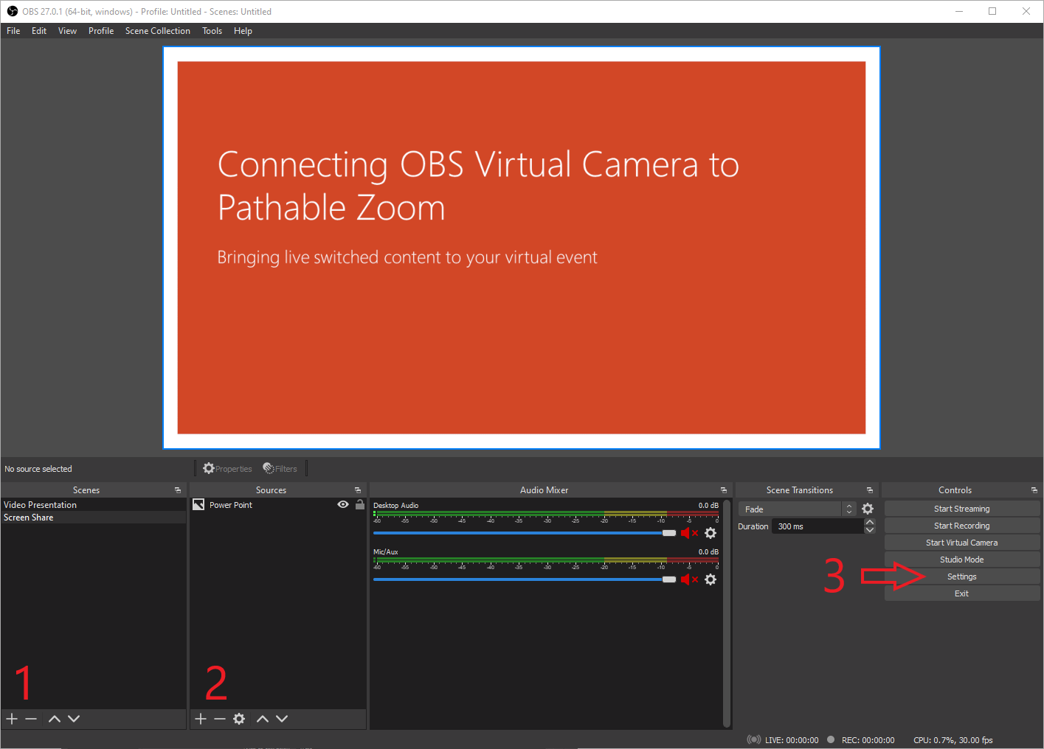The image size is (1044, 749).
Task: Pop out the Sources dock
Action: 358,490
